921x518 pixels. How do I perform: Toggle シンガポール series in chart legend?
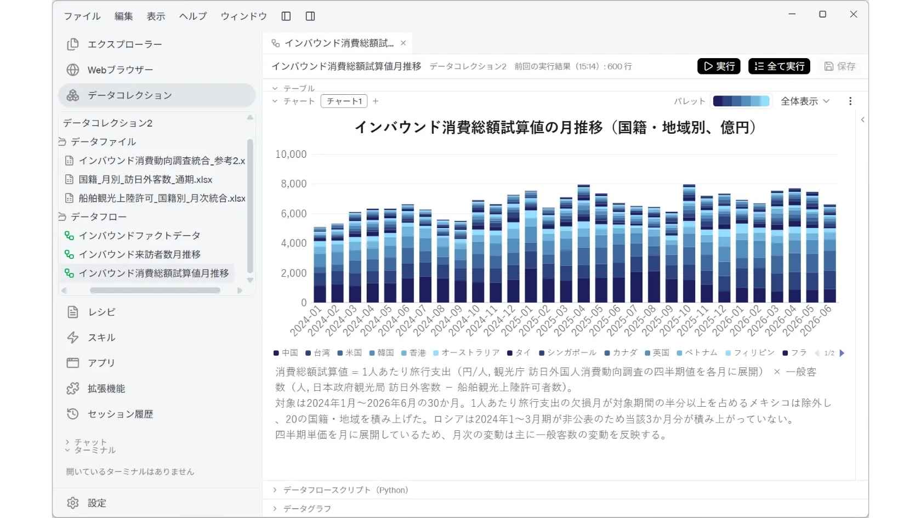pos(568,353)
